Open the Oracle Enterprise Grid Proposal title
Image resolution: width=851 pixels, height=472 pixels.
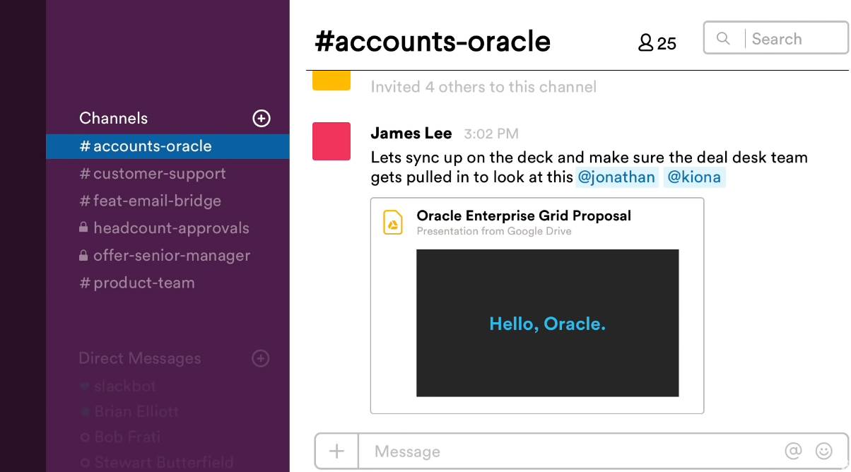[x=524, y=216]
